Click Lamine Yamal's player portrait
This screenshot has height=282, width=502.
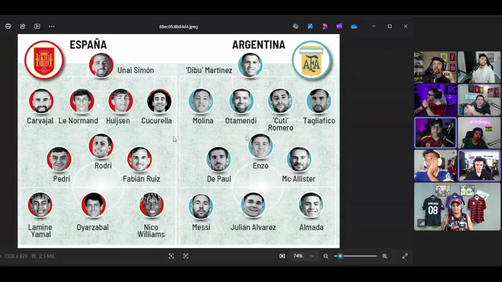[40, 205]
